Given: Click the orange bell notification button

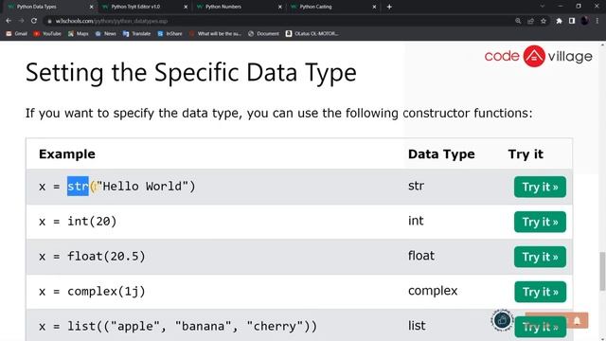Looking at the screenshot, I should point(577,321).
